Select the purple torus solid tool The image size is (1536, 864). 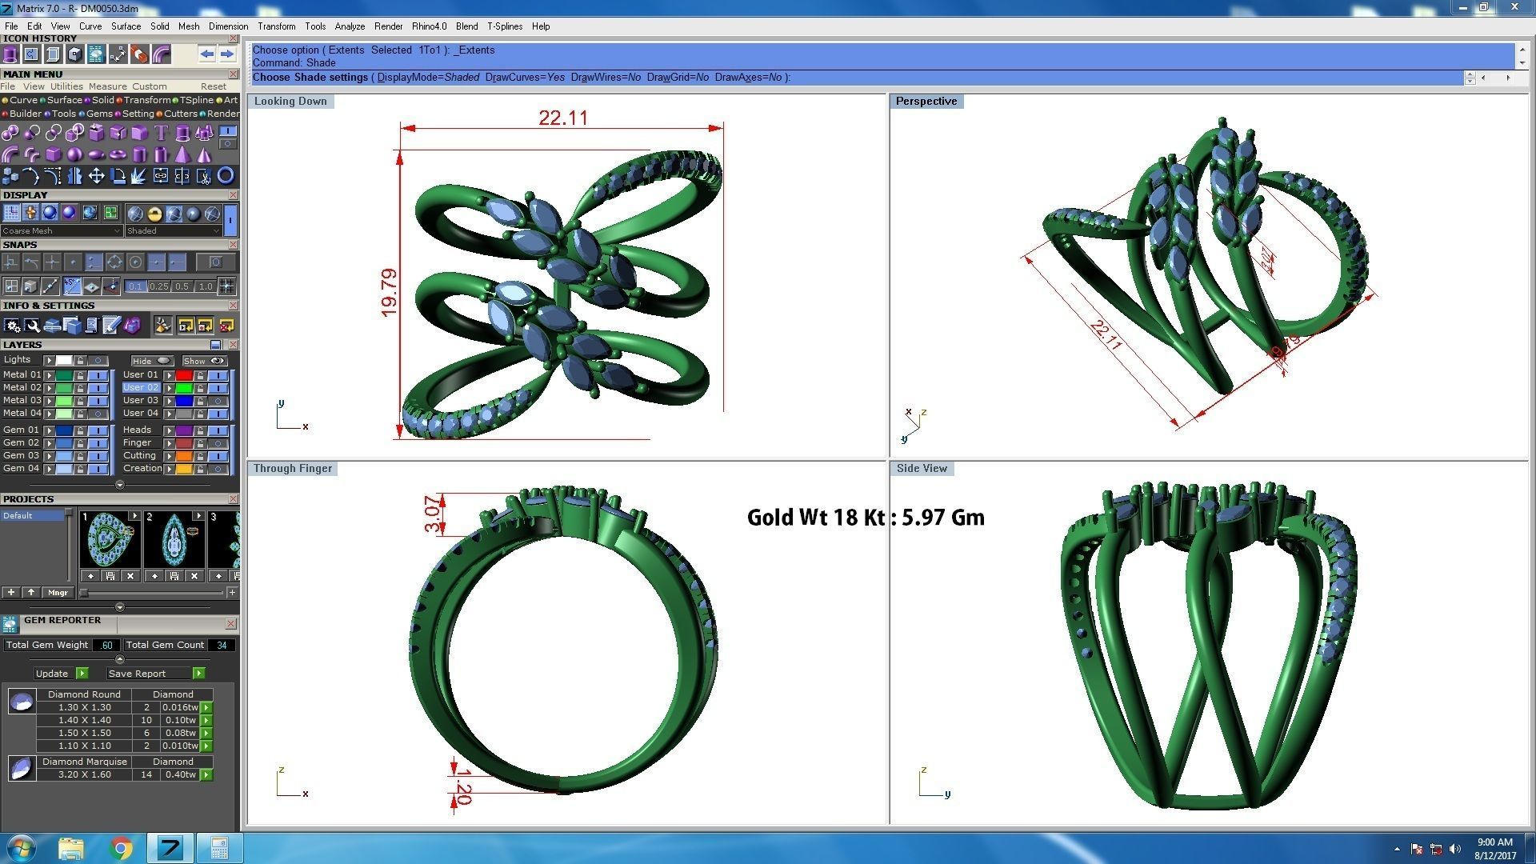pyautogui.click(x=118, y=154)
